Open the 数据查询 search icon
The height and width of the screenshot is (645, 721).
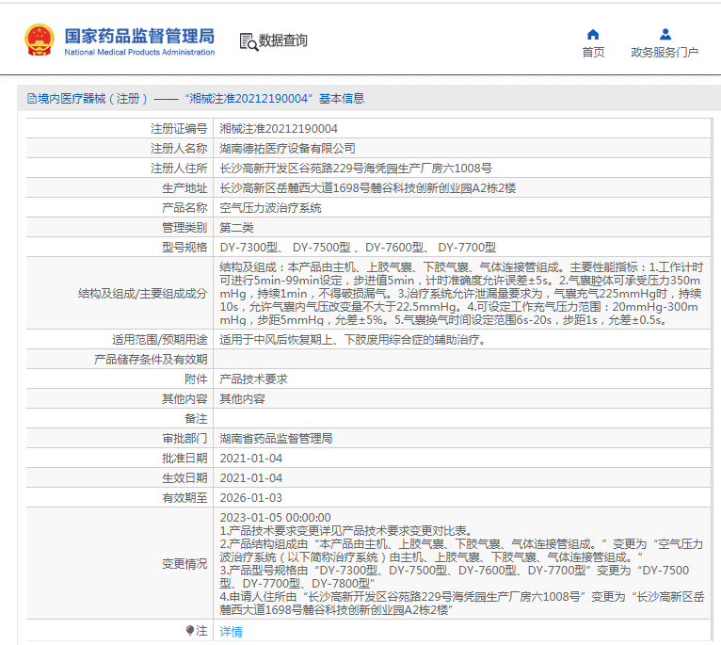point(248,41)
